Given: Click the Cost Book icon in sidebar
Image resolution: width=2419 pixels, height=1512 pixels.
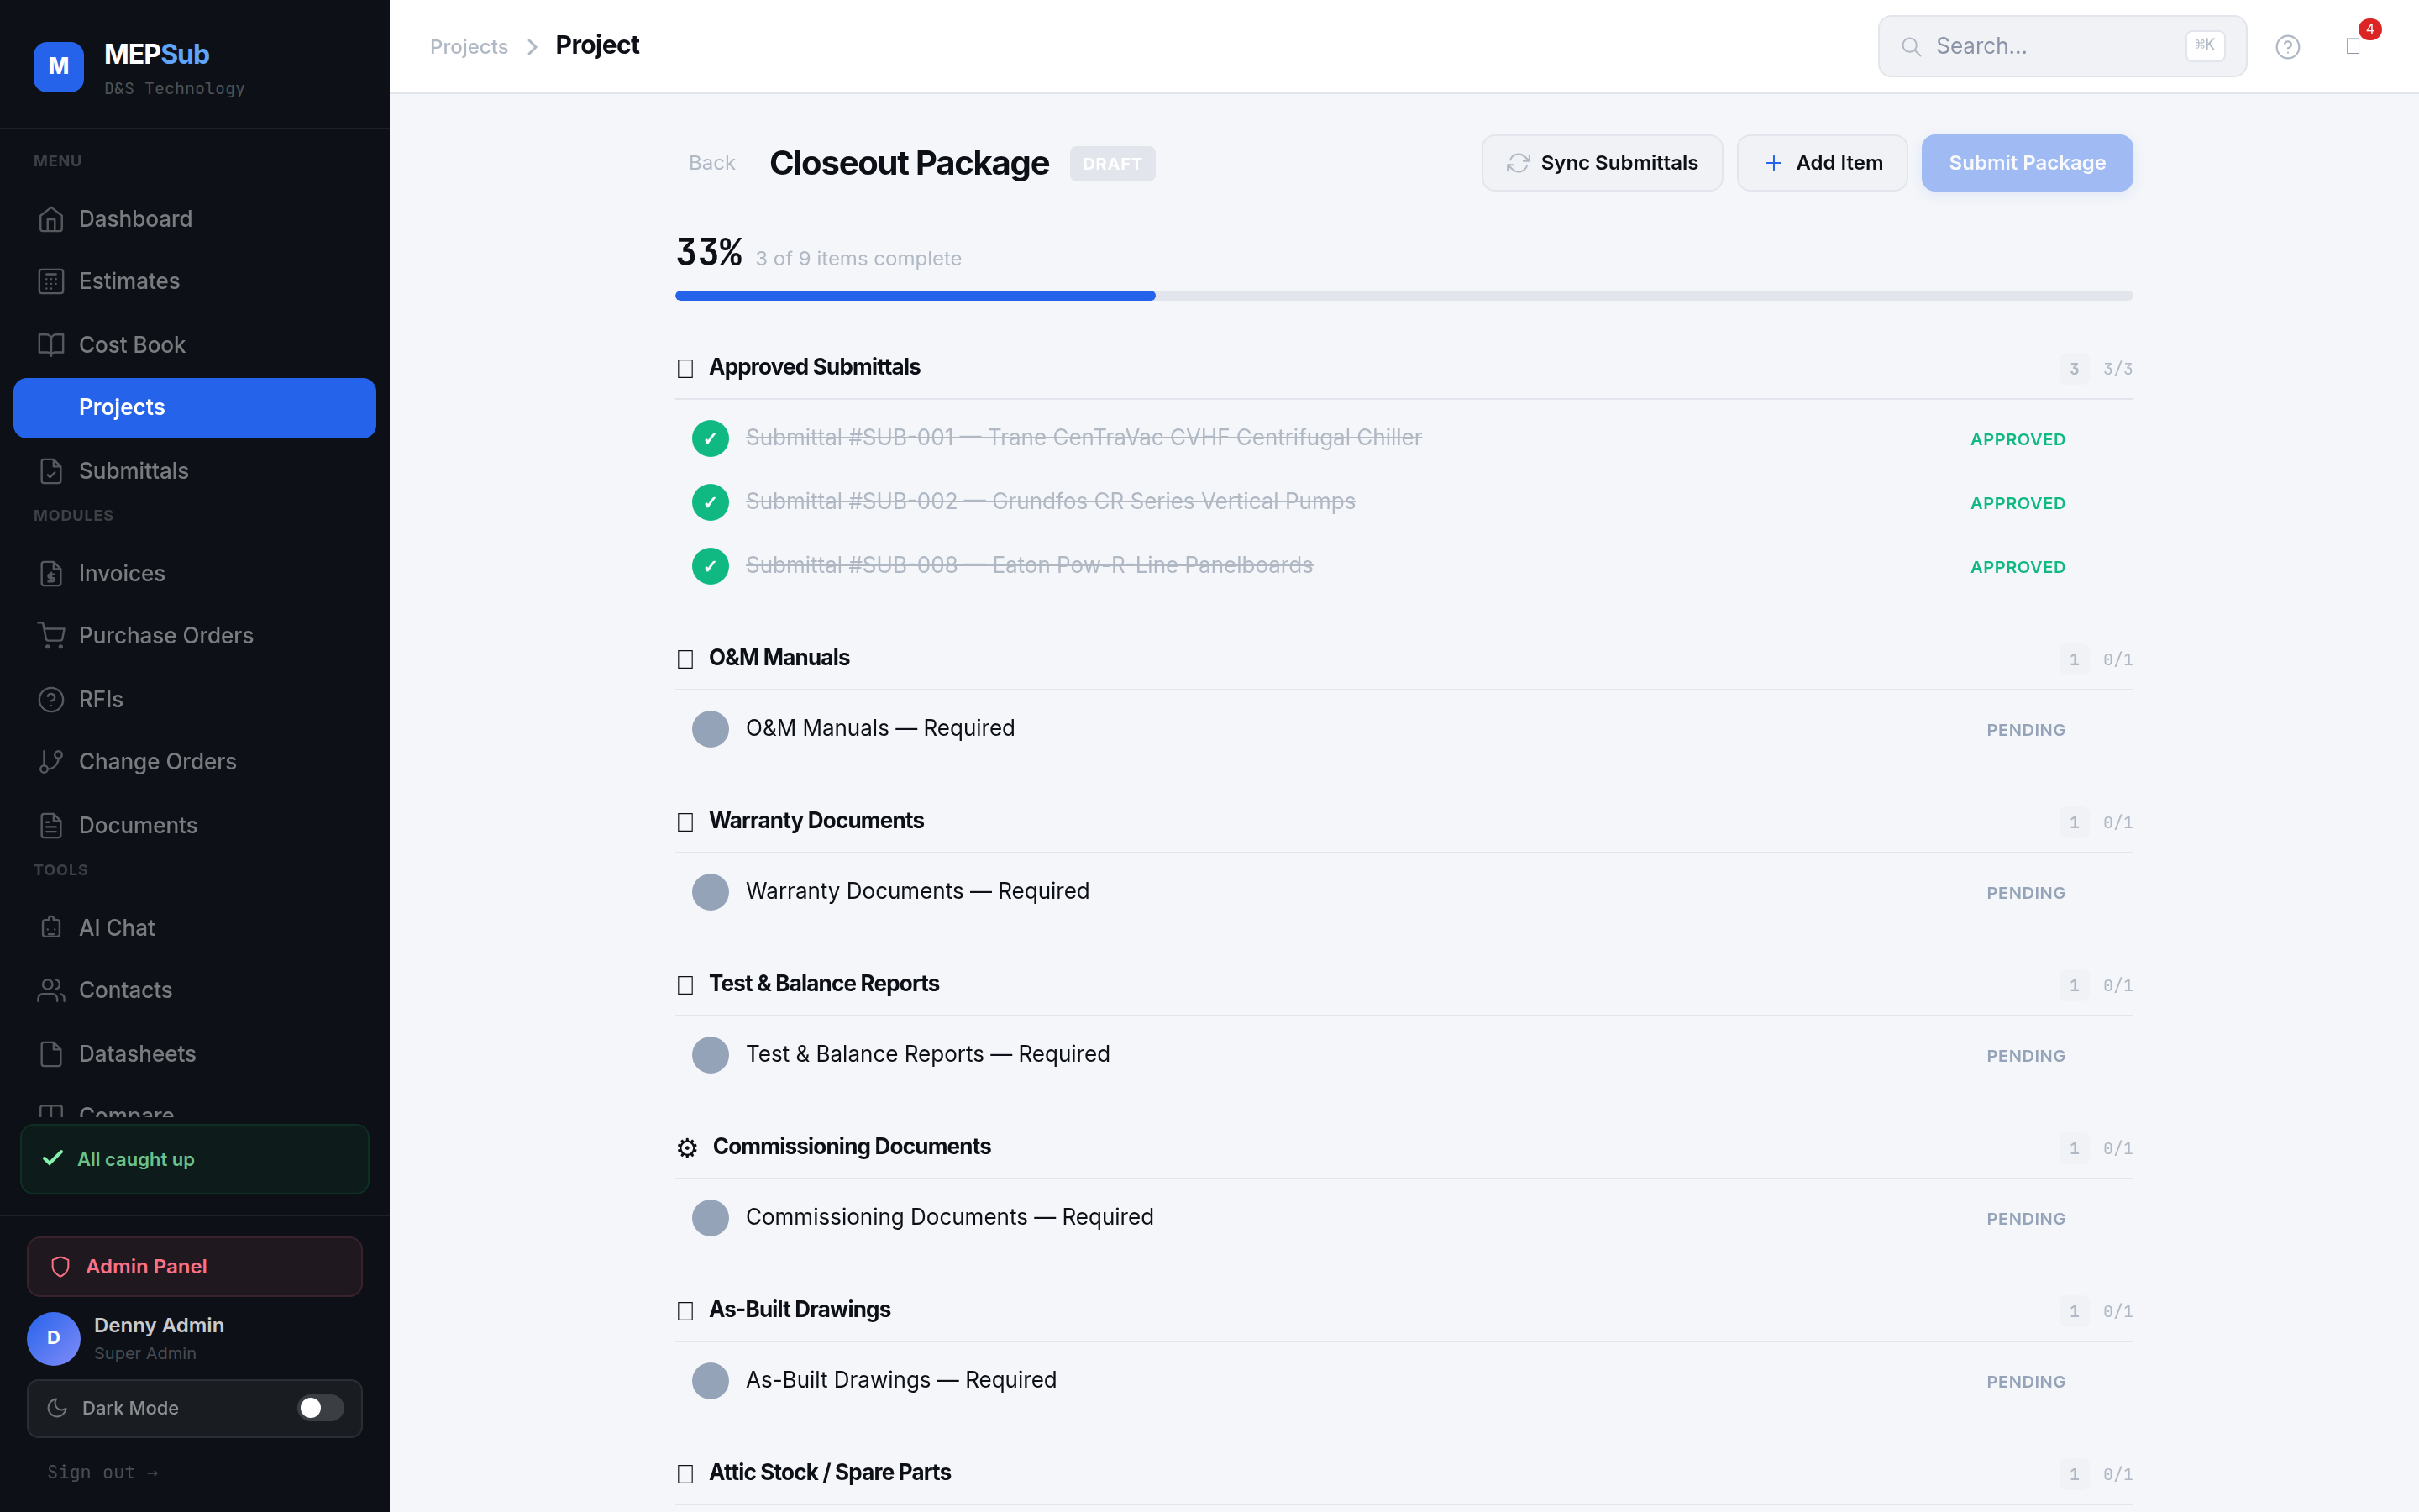Looking at the screenshot, I should 51,345.
